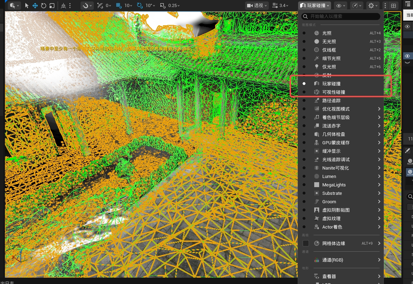Expand 流送赤字 submenu arrow
This screenshot has height=284, width=413.
click(x=379, y=126)
